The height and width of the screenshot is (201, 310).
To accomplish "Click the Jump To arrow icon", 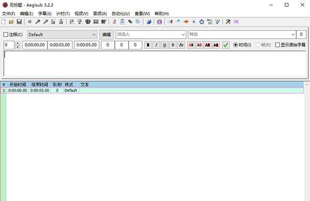I will tap(29, 22).
